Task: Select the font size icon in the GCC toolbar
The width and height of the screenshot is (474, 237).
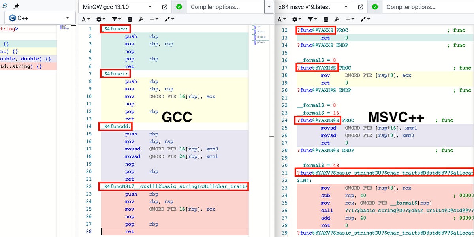Action: (x=84, y=19)
